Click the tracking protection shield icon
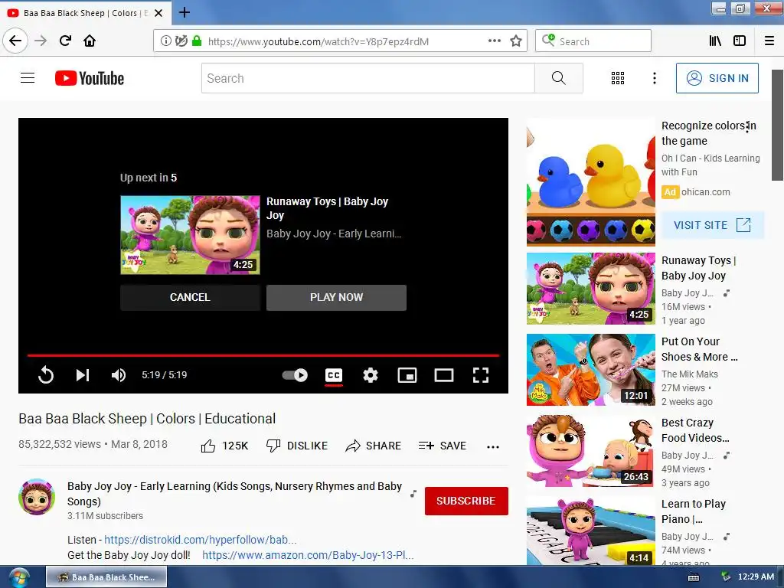This screenshot has width=784, height=588. 181,41
